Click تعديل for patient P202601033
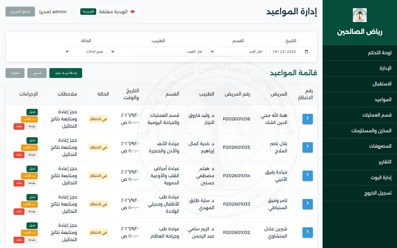Image resolution: width=397 pixels, height=248 pixels. coord(32,197)
